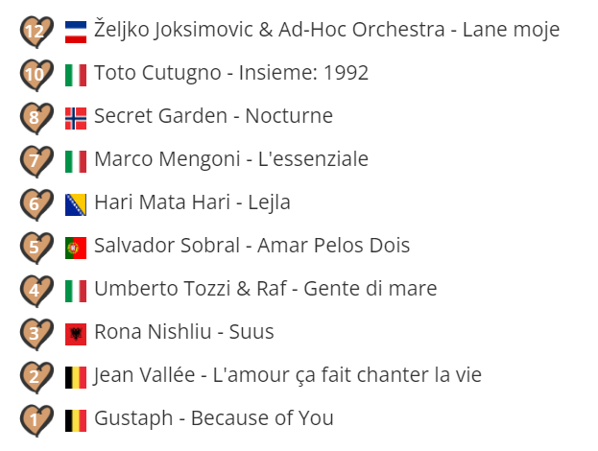The width and height of the screenshot is (598, 451).
Task: Open Secret Garden - Nocturne entry
Action: [x=213, y=116]
